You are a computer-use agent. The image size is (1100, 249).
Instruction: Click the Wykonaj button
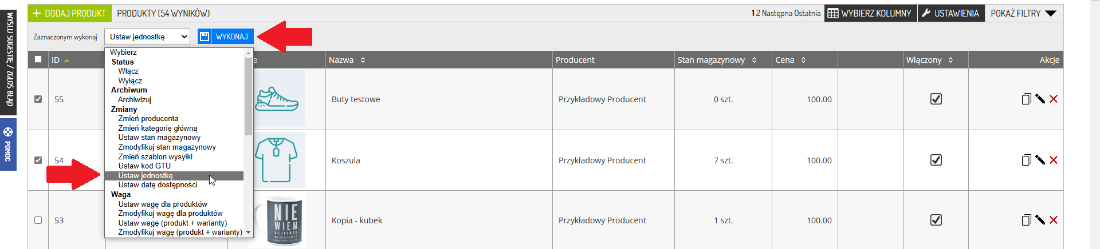[226, 37]
